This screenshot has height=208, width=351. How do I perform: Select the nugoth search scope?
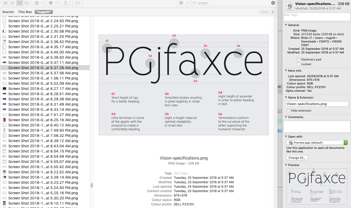[44, 12]
